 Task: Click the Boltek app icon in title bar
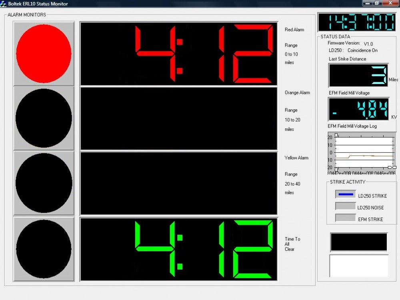coord(4,4)
